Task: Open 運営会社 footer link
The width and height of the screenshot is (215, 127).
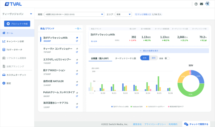Action: [137, 124]
